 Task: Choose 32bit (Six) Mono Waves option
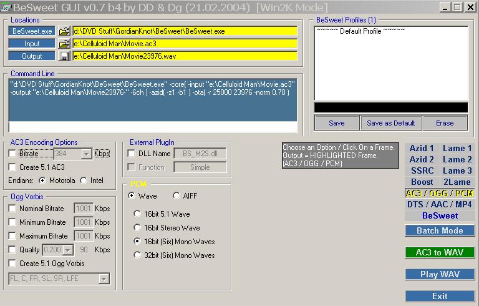pyautogui.click(x=137, y=255)
